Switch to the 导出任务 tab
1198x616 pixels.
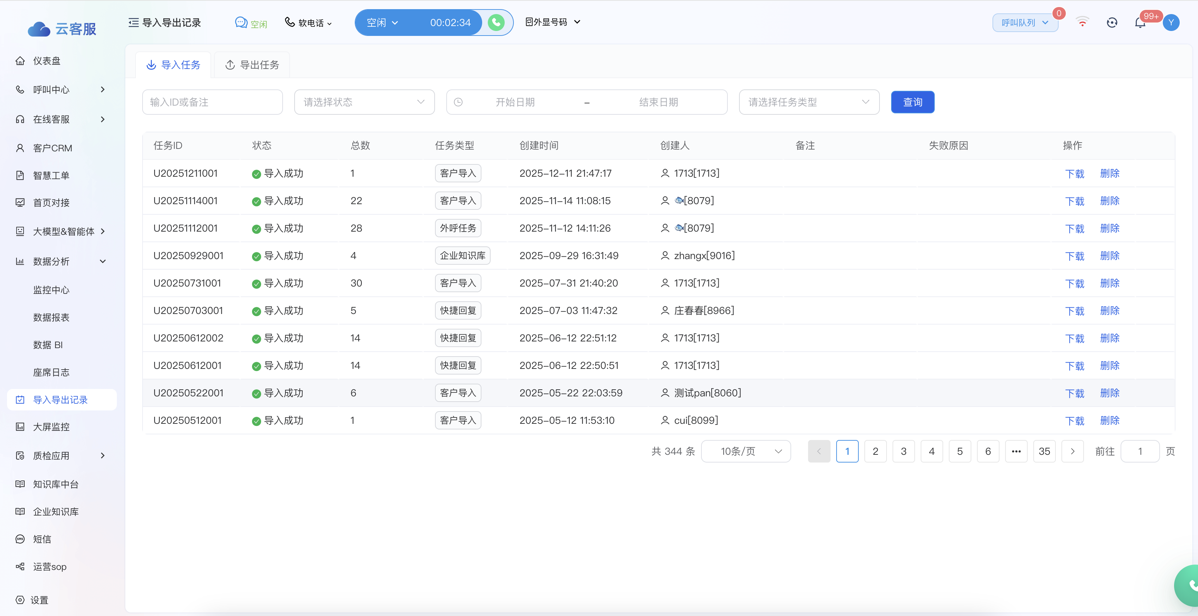click(x=252, y=65)
